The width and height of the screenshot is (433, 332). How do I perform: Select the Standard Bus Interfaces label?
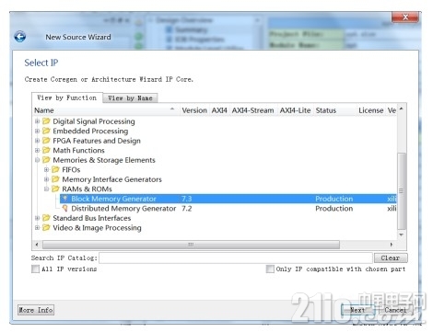[92, 218]
